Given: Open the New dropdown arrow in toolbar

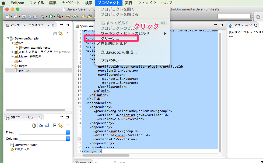Looking at the screenshot, I should [11, 17].
